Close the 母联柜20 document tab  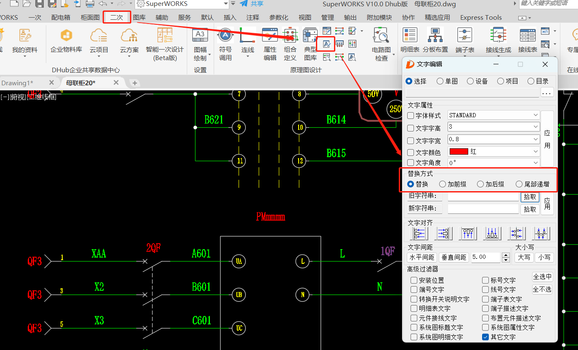click(116, 83)
